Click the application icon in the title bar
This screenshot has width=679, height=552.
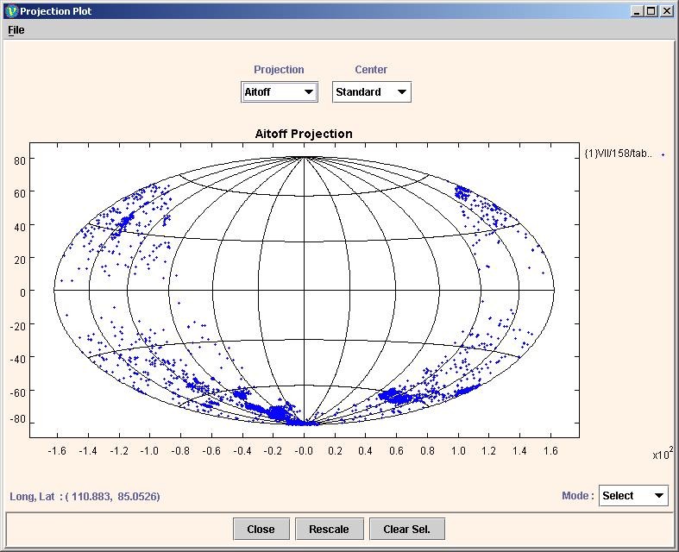11,11
